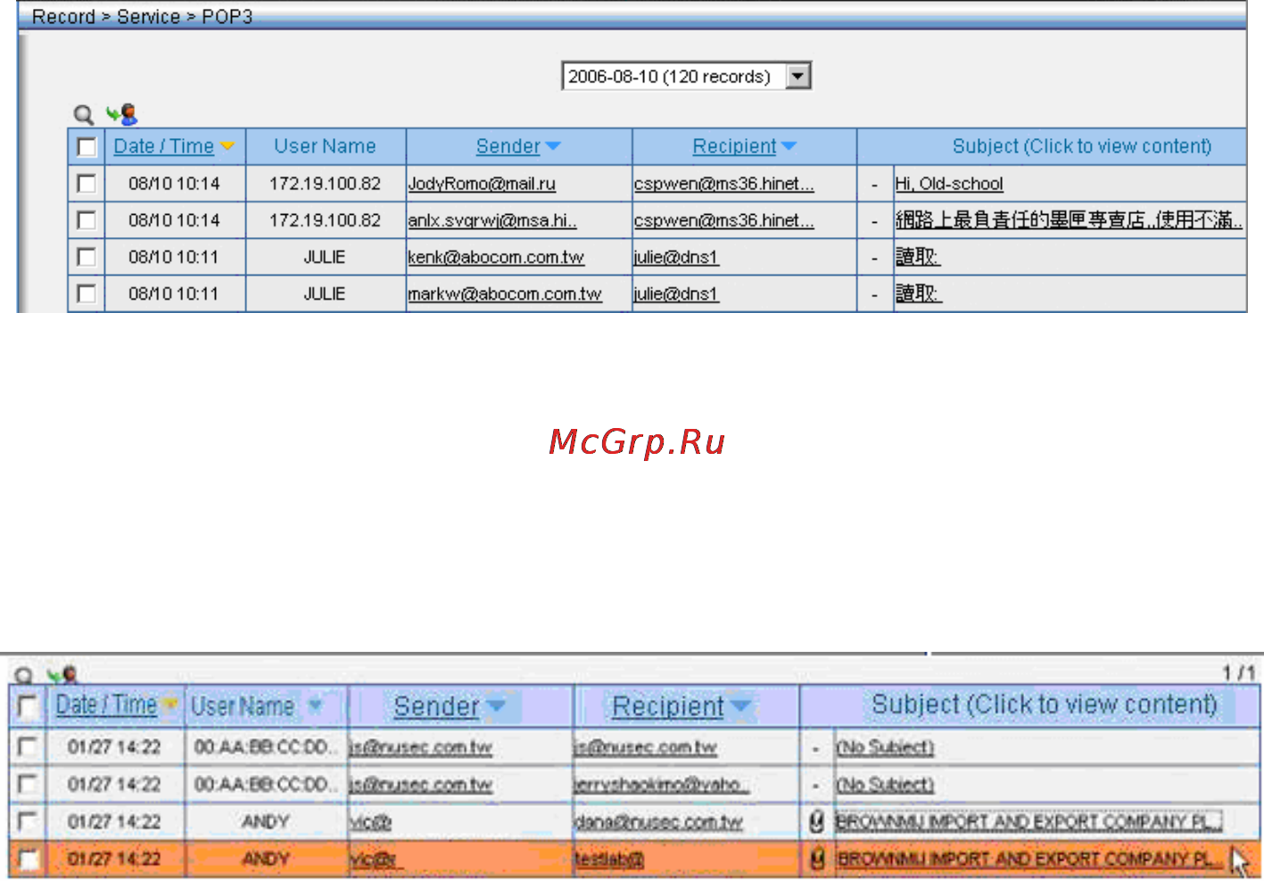Click Sender column header in lower table

(436, 706)
